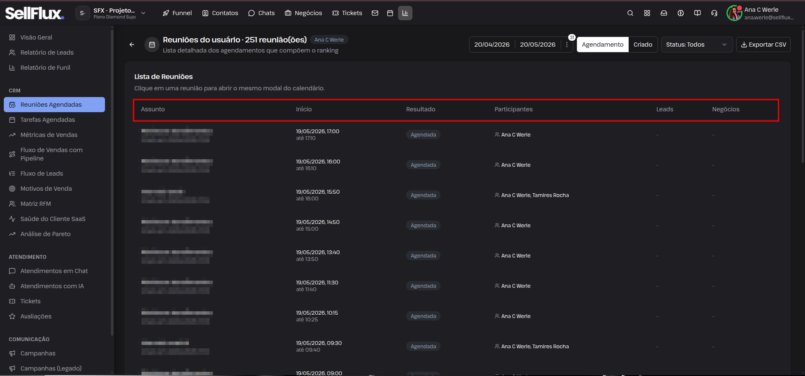Open the meeting at 19/05/2026, 17:00

point(457,135)
